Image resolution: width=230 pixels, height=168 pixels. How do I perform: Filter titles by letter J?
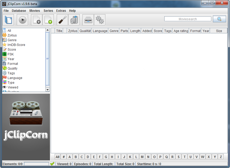pyautogui.click(x=124, y=157)
